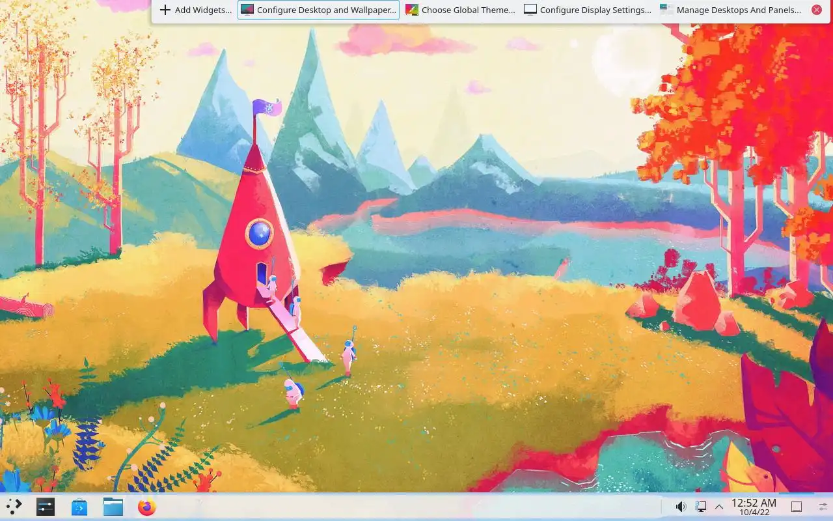Open Choose Global Theme
The image size is (833, 521).
[x=460, y=10]
